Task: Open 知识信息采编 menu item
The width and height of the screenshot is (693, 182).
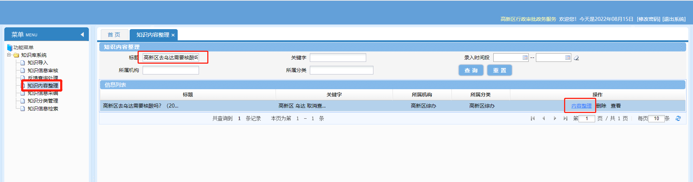Action: [x=43, y=93]
